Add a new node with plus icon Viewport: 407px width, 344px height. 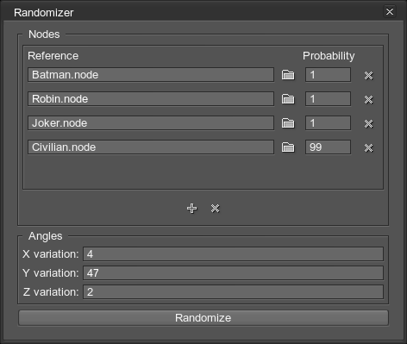pos(192,209)
